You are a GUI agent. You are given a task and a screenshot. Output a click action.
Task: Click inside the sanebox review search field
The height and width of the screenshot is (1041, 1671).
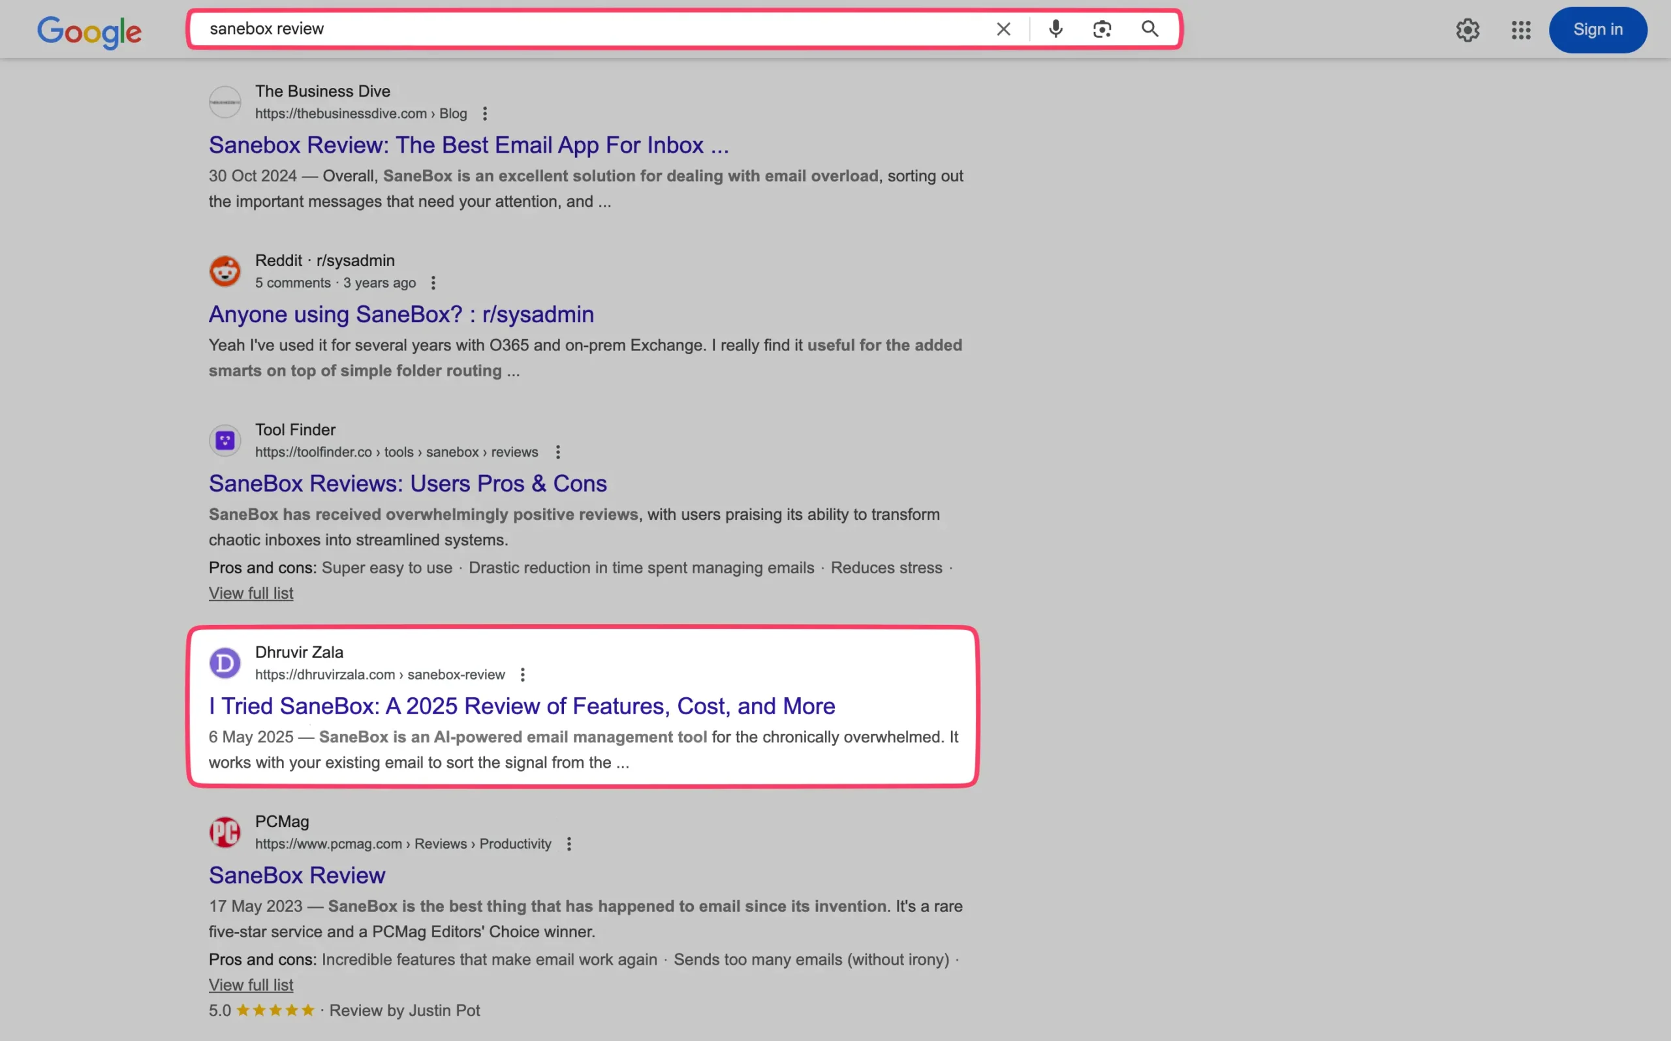(x=593, y=29)
